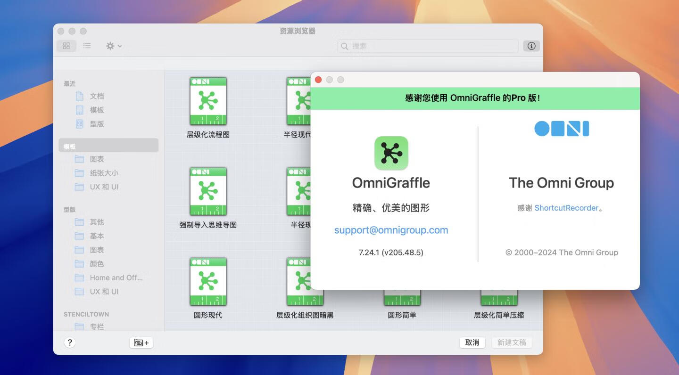
Task: Click the 搜索 search field
Action: pos(428,46)
